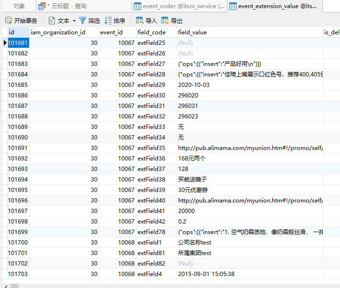Screen dimensions: 340x288
Task: Click the id column header
Action: [19, 32]
